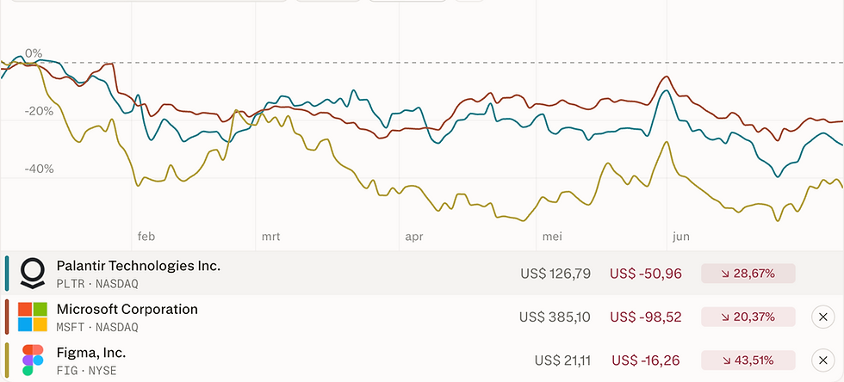Click the PLTR · NASDAQ ticker text

96,284
